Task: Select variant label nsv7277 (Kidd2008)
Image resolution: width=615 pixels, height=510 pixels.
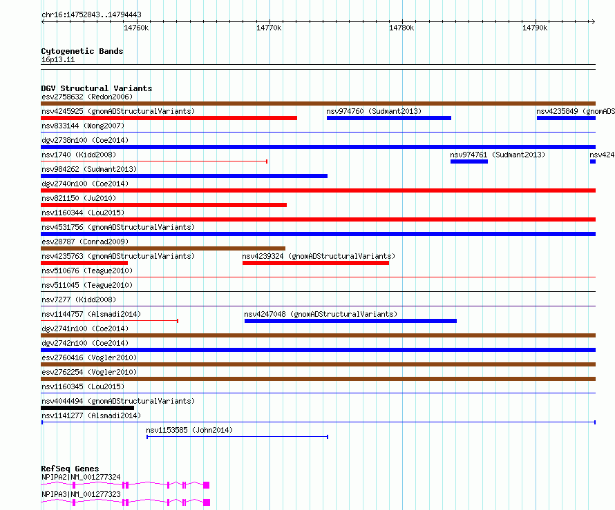Action: (79, 300)
